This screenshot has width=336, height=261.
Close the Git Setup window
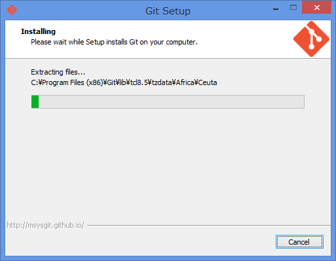coord(316,8)
